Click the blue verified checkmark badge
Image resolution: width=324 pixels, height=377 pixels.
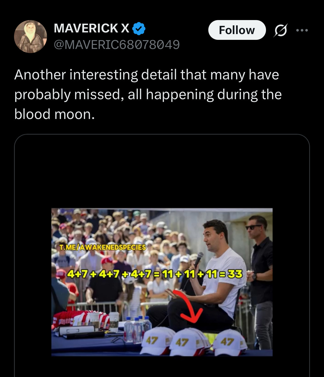(139, 29)
